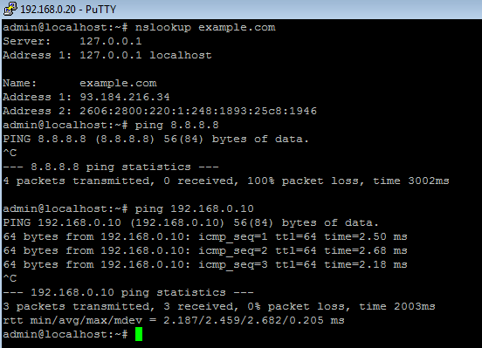Click the ping 192.168.0.10 command
482x348 pixels.
194,208
